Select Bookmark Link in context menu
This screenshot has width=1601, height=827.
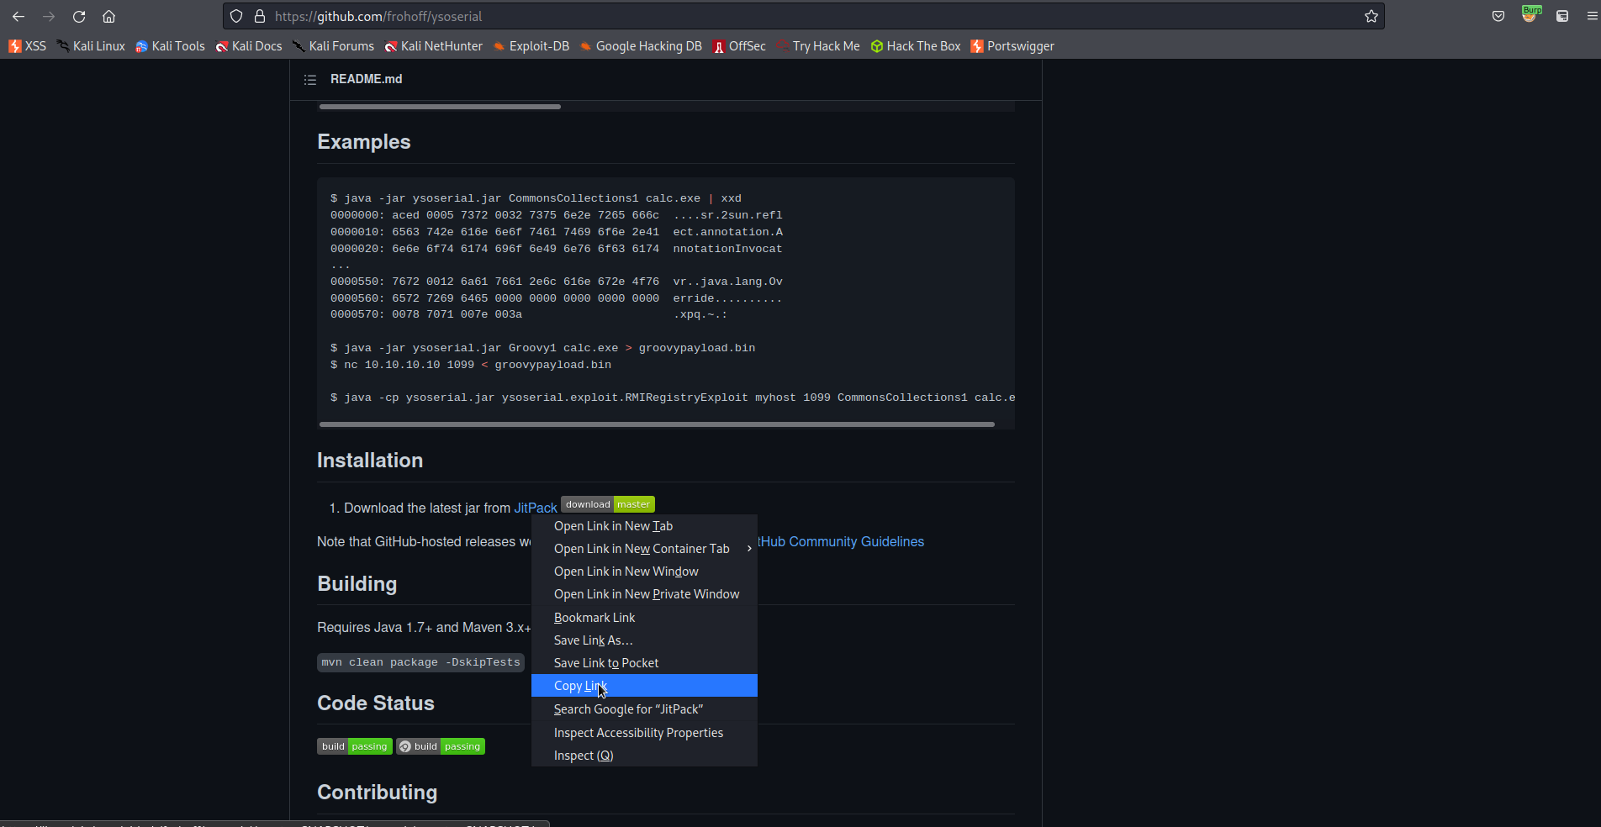pyautogui.click(x=644, y=618)
